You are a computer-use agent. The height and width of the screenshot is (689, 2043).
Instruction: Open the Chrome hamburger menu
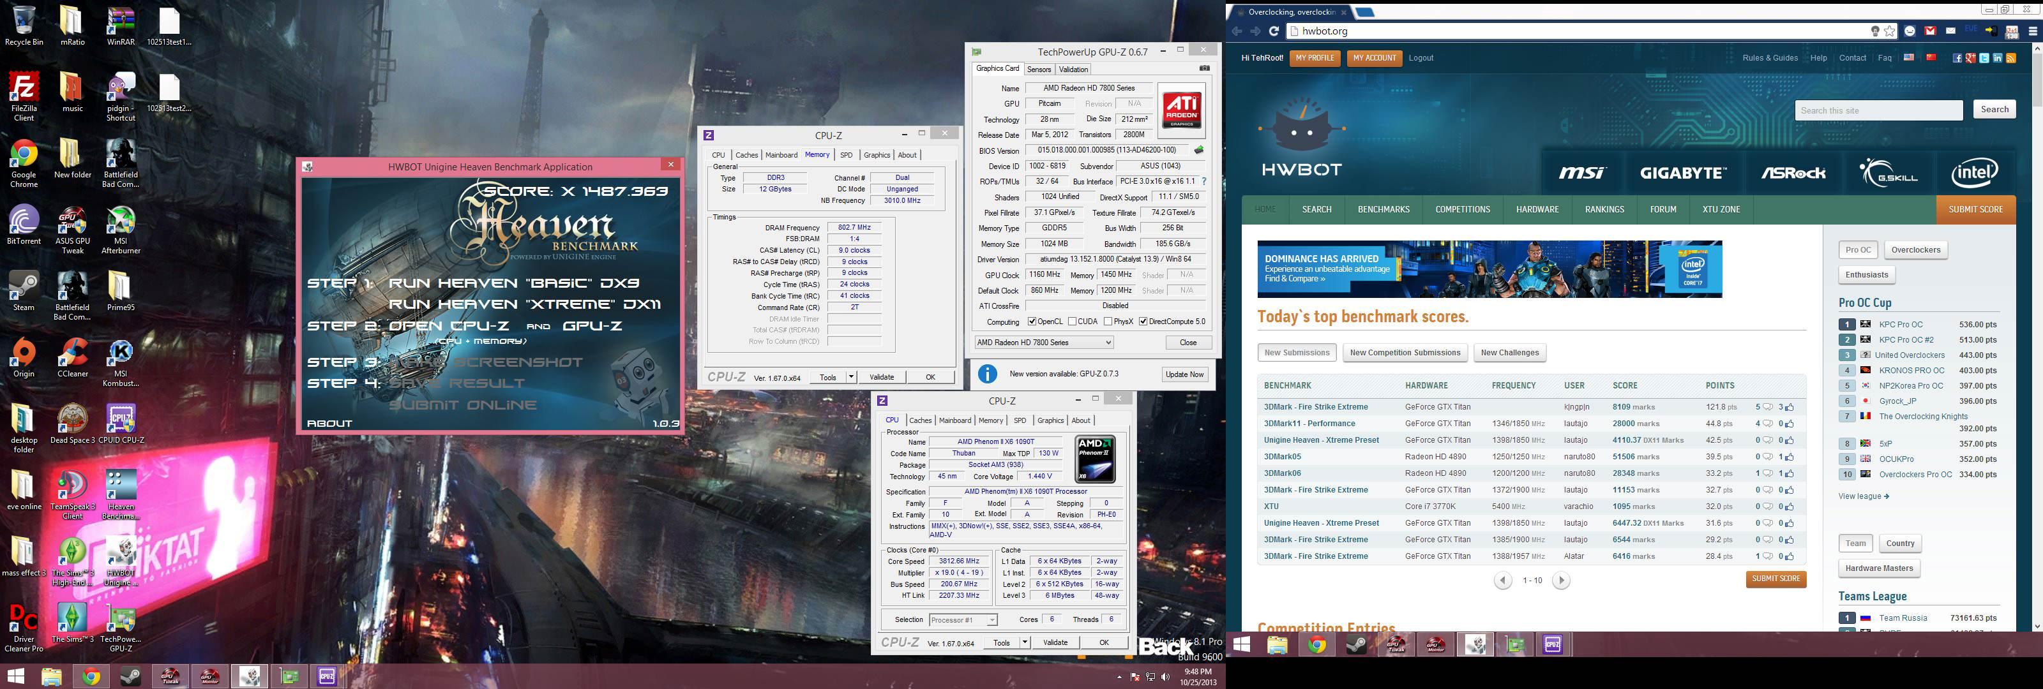2033,31
